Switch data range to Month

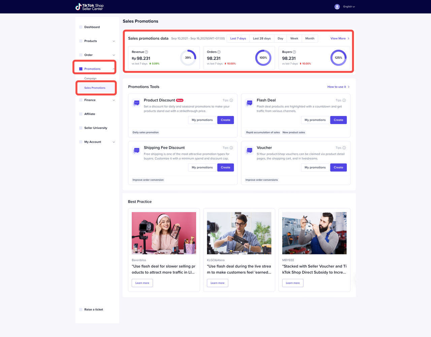(x=309, y=39)
